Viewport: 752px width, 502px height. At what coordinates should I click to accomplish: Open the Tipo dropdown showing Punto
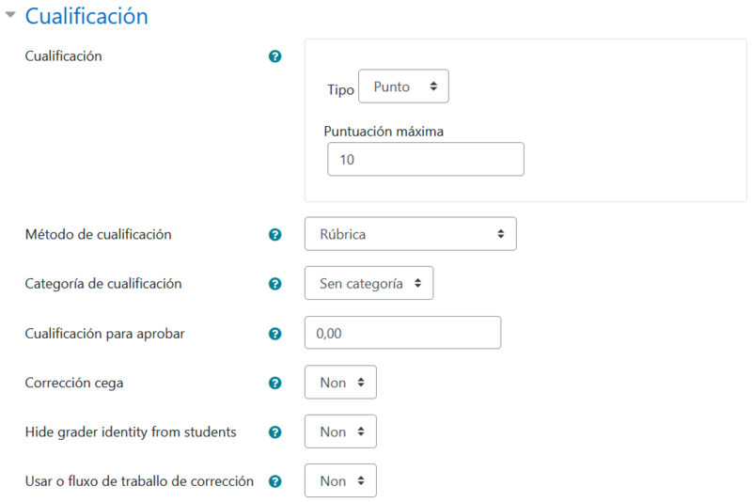403,86
